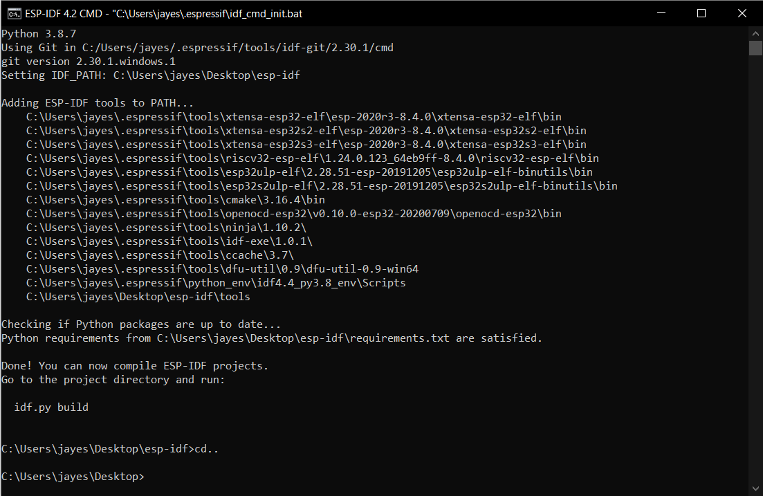Maximize the ESP-IDF CMD window
Screen dimensions: 763x496
[701, 13]
